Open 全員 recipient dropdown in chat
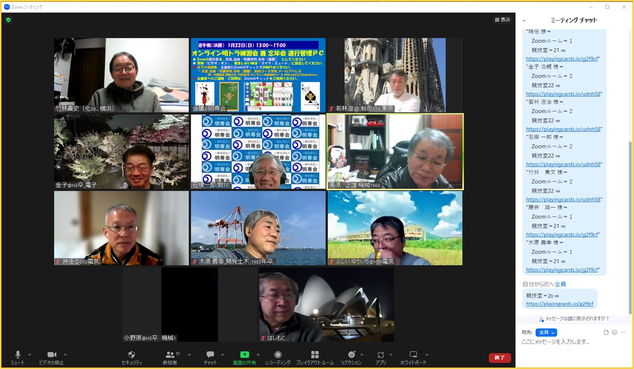Screen dimensions: 634x369 pyautogui.click(x=546, y=332)
